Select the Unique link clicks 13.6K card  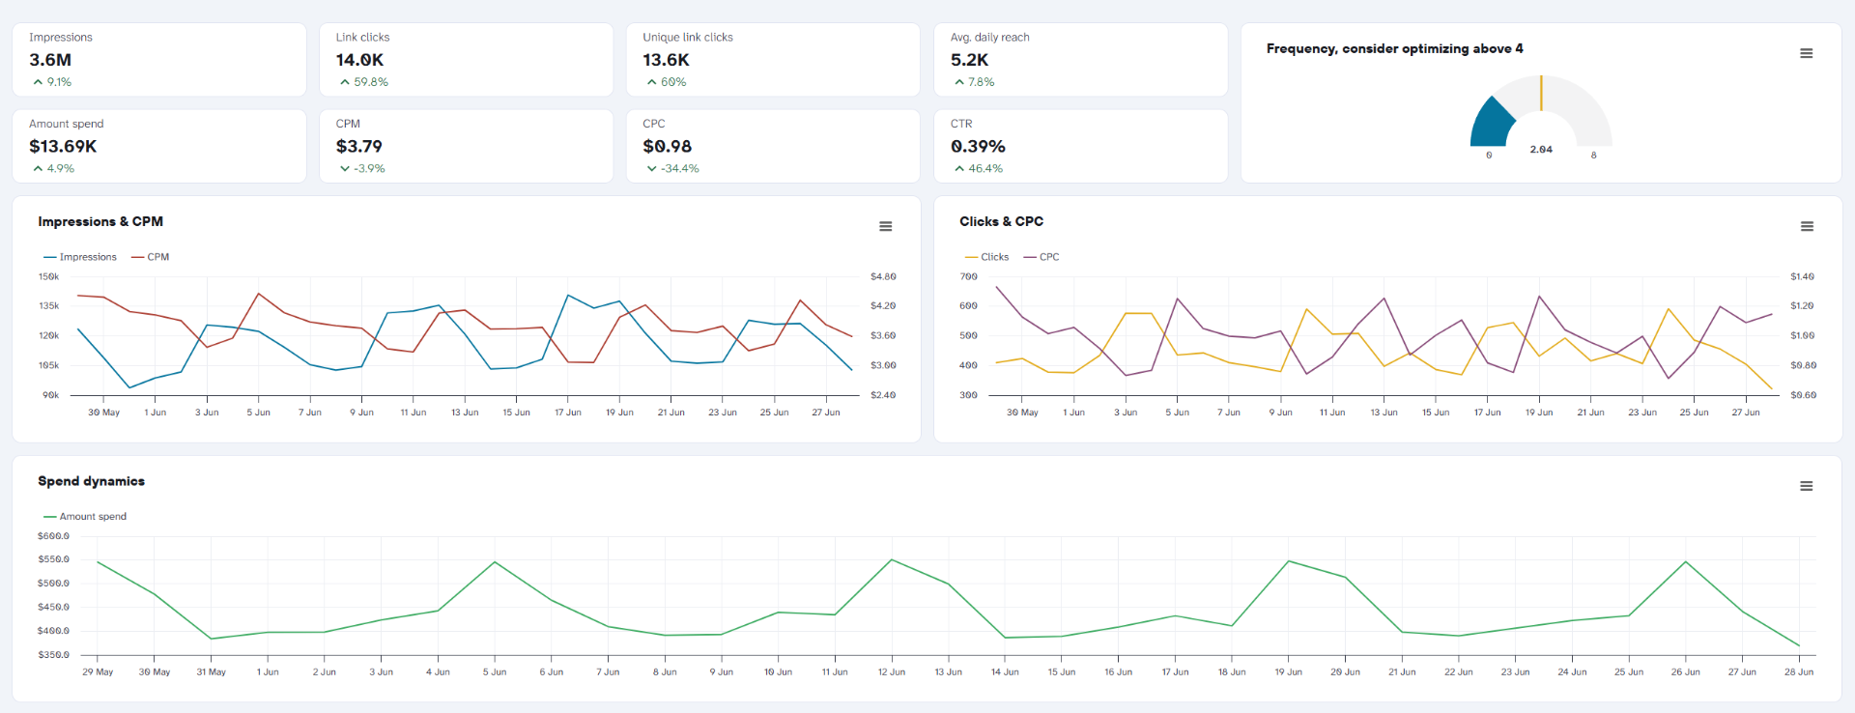(x=773, y=60)
